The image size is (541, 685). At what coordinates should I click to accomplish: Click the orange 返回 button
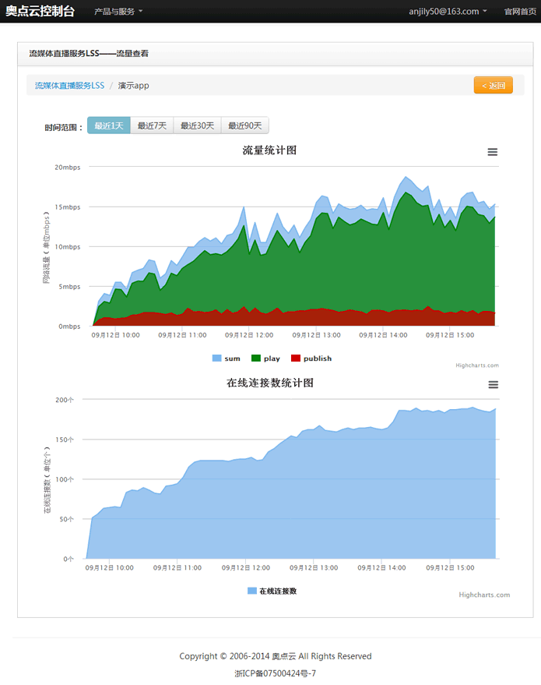point(493,85)
